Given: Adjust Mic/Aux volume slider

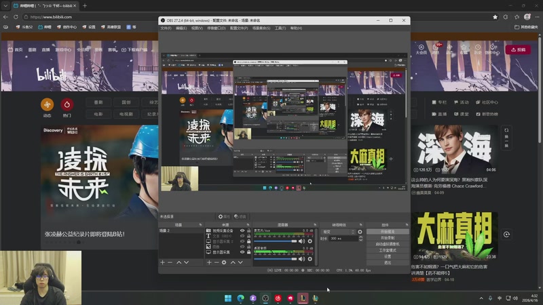Looking at the screenshot, I should point(276,241).
